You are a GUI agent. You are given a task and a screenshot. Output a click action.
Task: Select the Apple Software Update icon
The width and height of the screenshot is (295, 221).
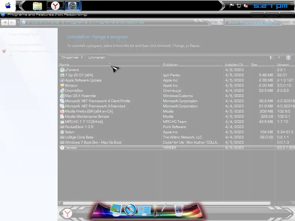[62, 80]
